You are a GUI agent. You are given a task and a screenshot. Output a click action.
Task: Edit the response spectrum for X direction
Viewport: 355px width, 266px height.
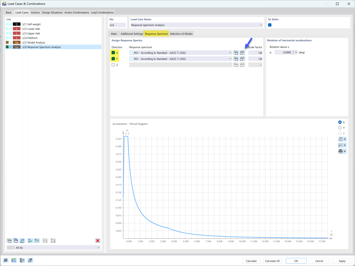click(x=242, y=53)
